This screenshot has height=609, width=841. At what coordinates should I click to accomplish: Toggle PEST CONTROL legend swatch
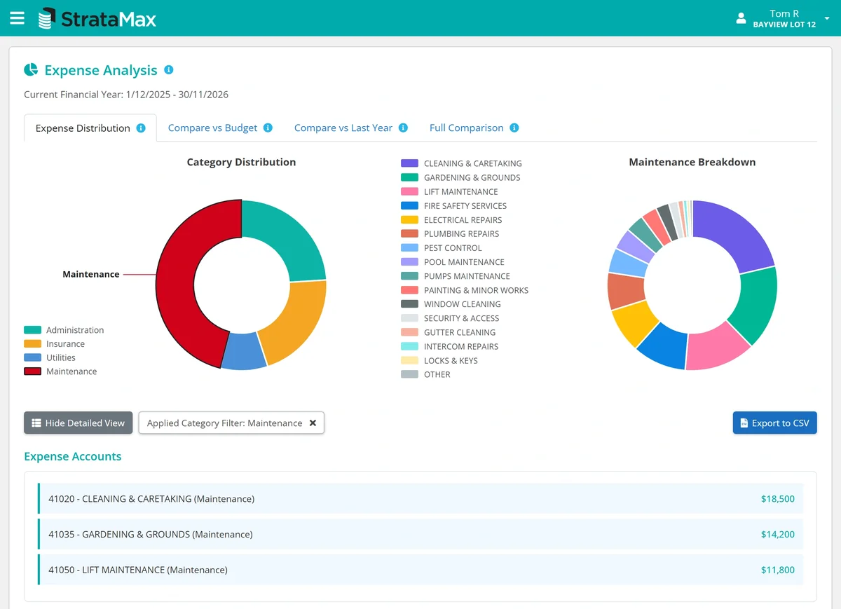(410, 247)
